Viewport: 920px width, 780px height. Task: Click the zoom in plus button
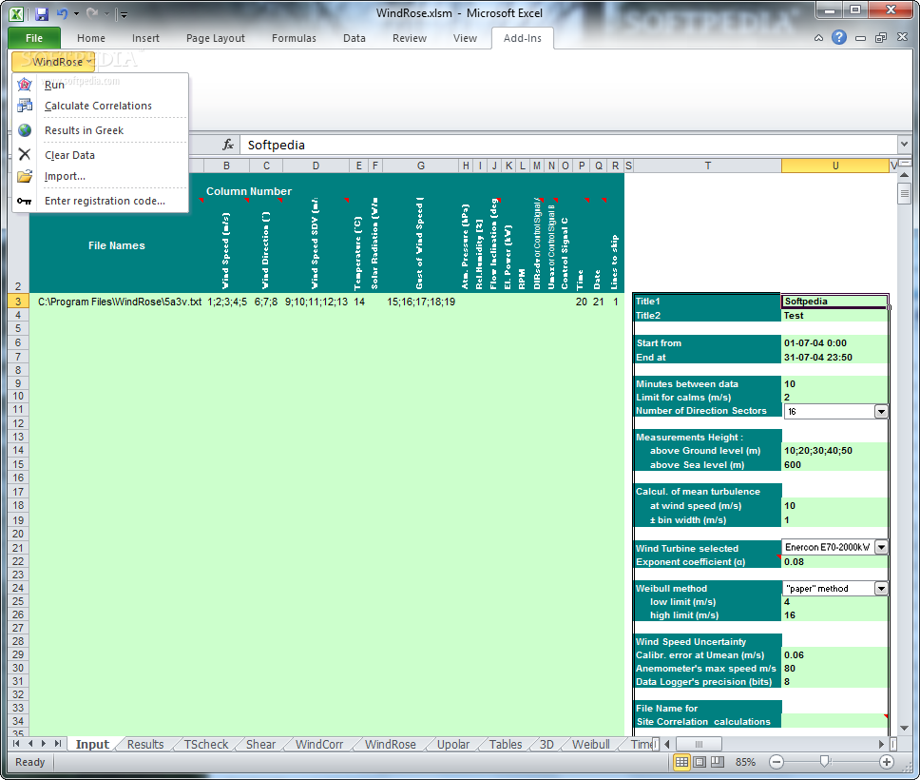pyautogui.click(x=887, y=762)
